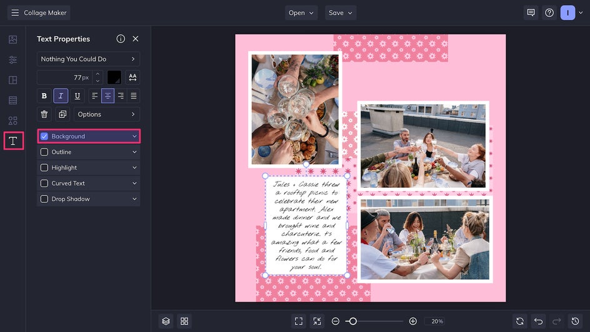Open the font selector Nothing You Could Do

click(88, 59)
